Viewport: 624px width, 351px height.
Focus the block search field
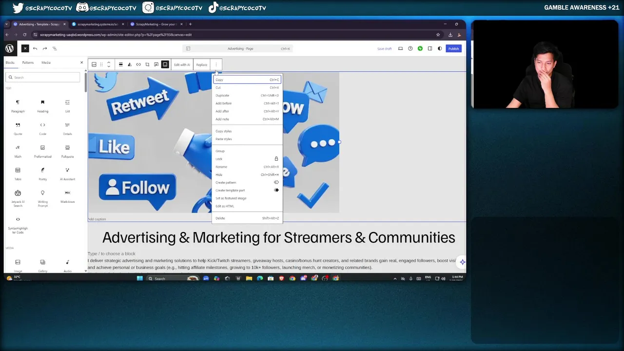(x=43, y=78)
